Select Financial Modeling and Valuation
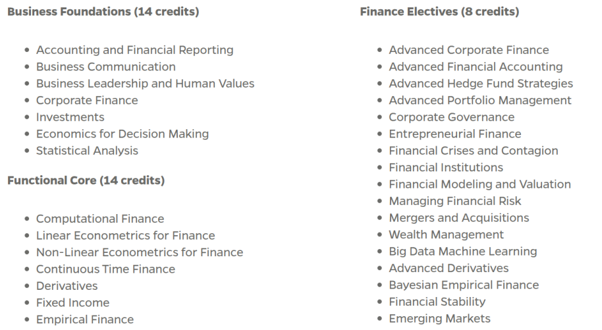602x330 pixels. point(479,184)
